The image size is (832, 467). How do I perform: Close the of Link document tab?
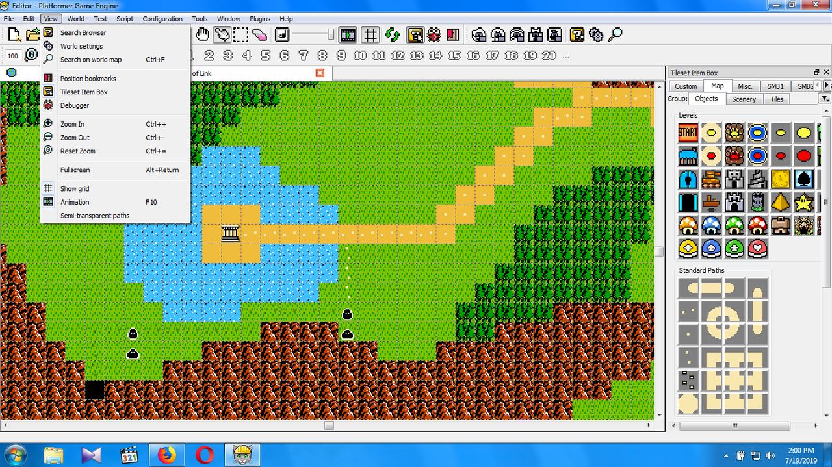(x=320, y=73)
